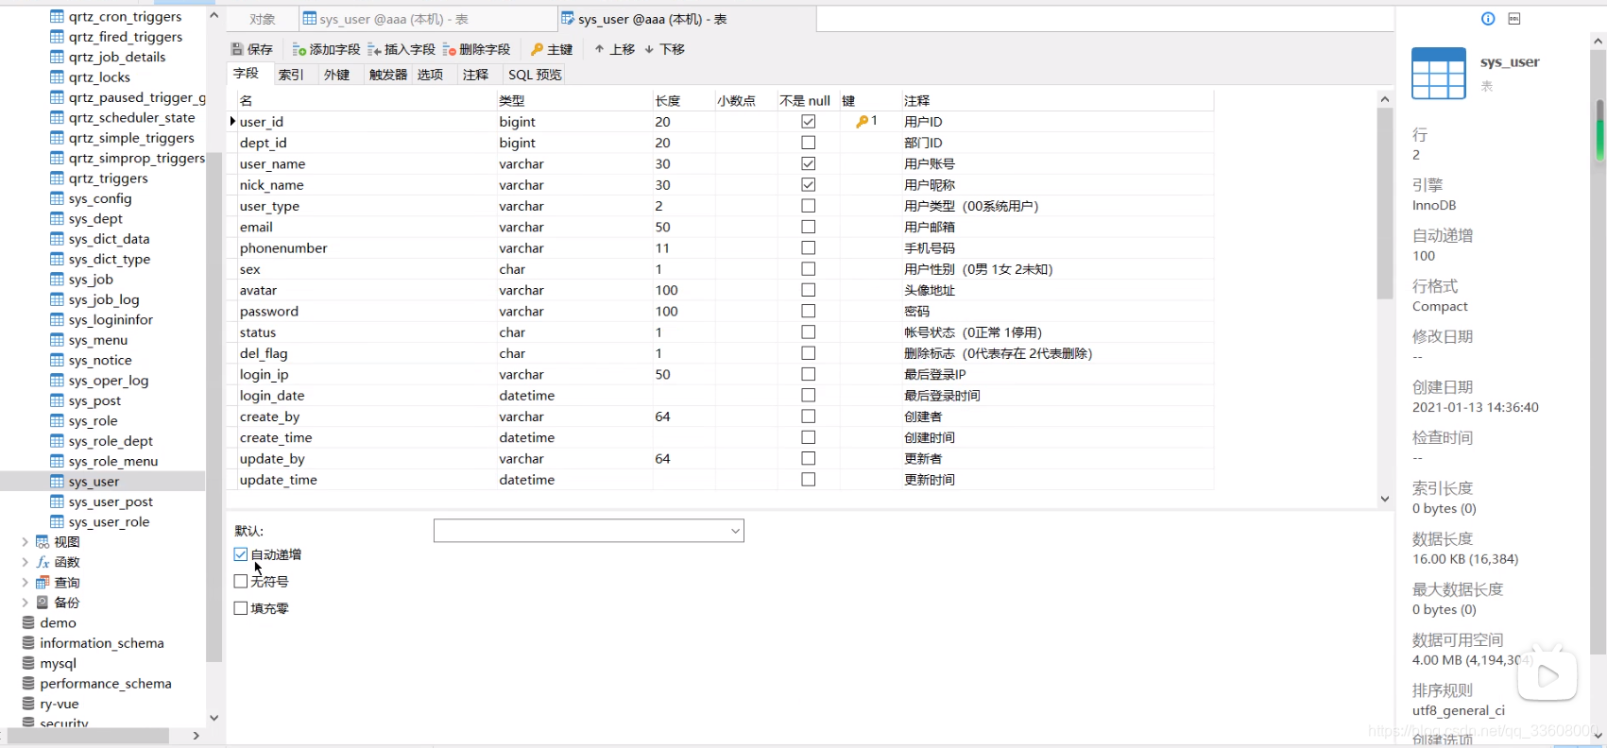Switch to the 索引 indexes tab
Viewport: 1607px width, 748px height.
click(x=291, y=75)
